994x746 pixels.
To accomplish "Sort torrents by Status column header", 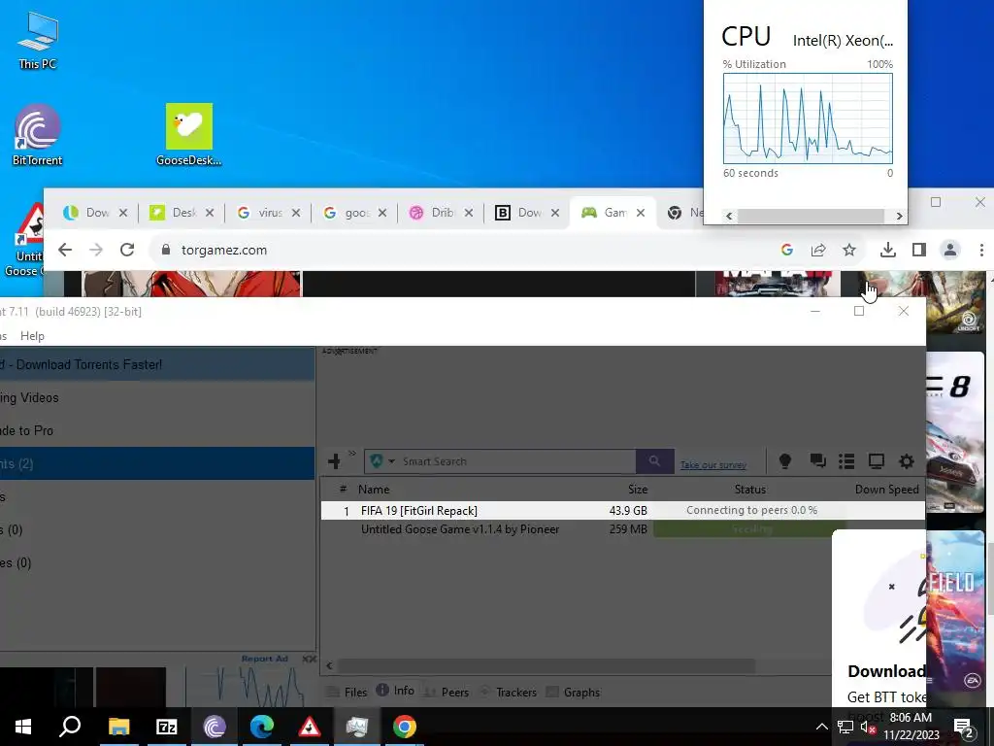I will (750, 490).
